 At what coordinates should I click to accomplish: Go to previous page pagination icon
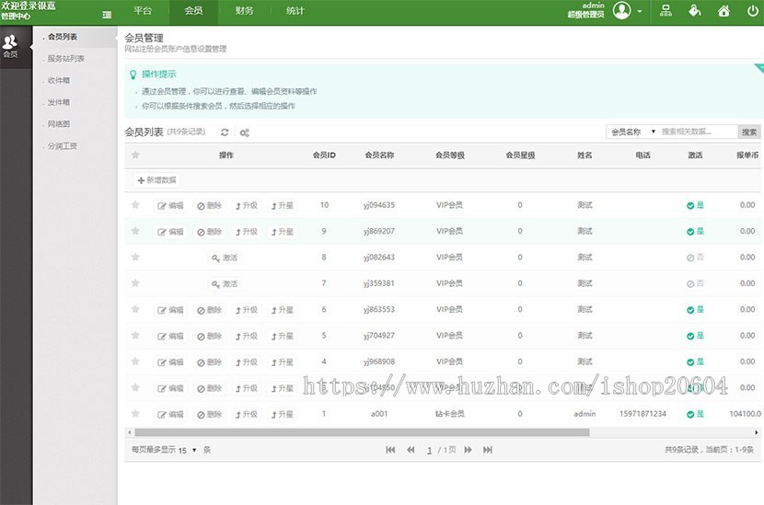[x=411, y=450]
